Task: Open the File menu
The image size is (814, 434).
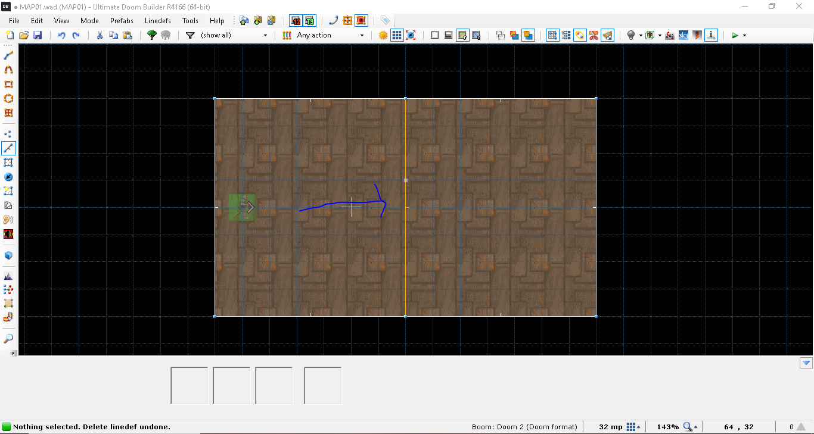Action: [x=14, y=20]
